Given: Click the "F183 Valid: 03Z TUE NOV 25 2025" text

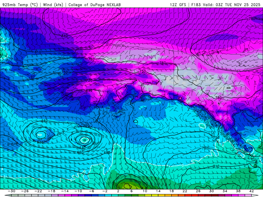Looking at the screenshot, I should (226, 5).
